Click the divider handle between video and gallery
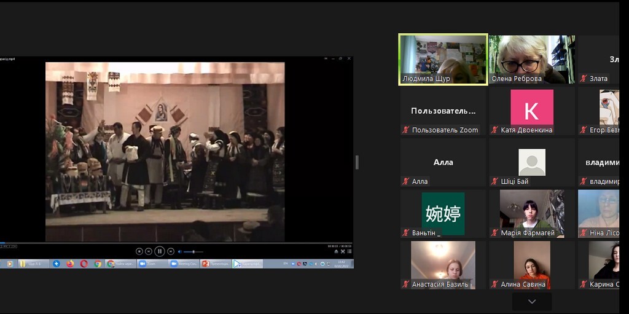 pos(357,162)
